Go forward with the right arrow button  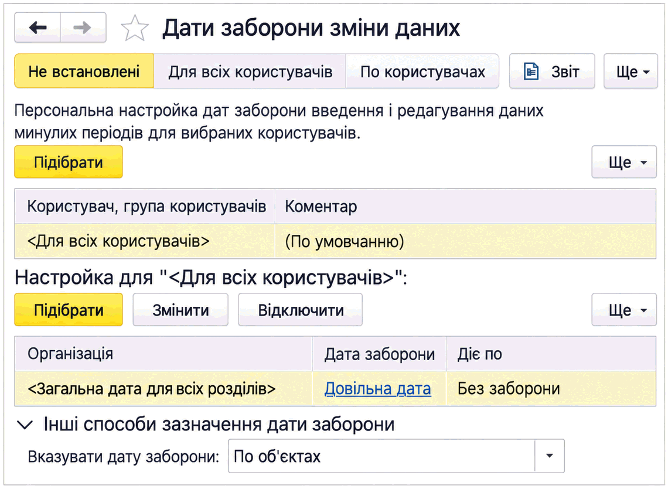point(83,28)
